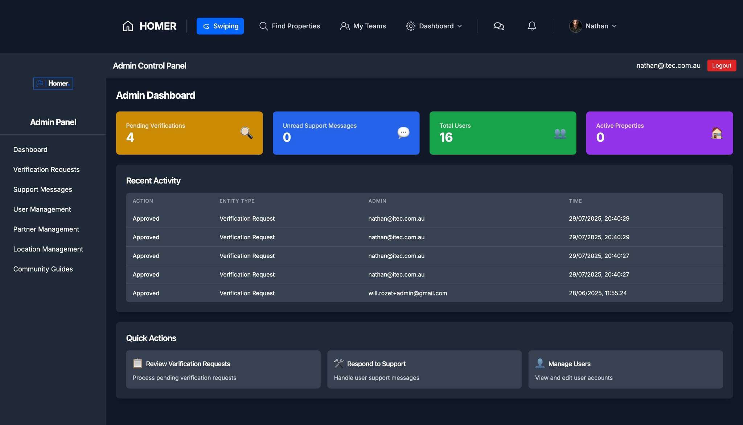Open the notifications bell icon

pos(532,26)
